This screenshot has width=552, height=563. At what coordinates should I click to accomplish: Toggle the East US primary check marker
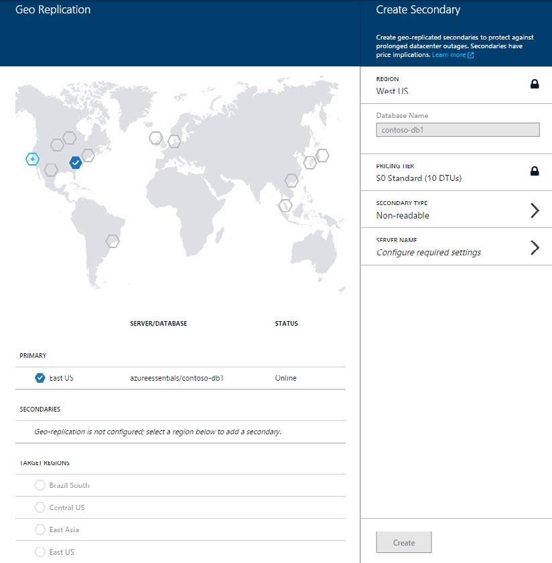[40, 378]
